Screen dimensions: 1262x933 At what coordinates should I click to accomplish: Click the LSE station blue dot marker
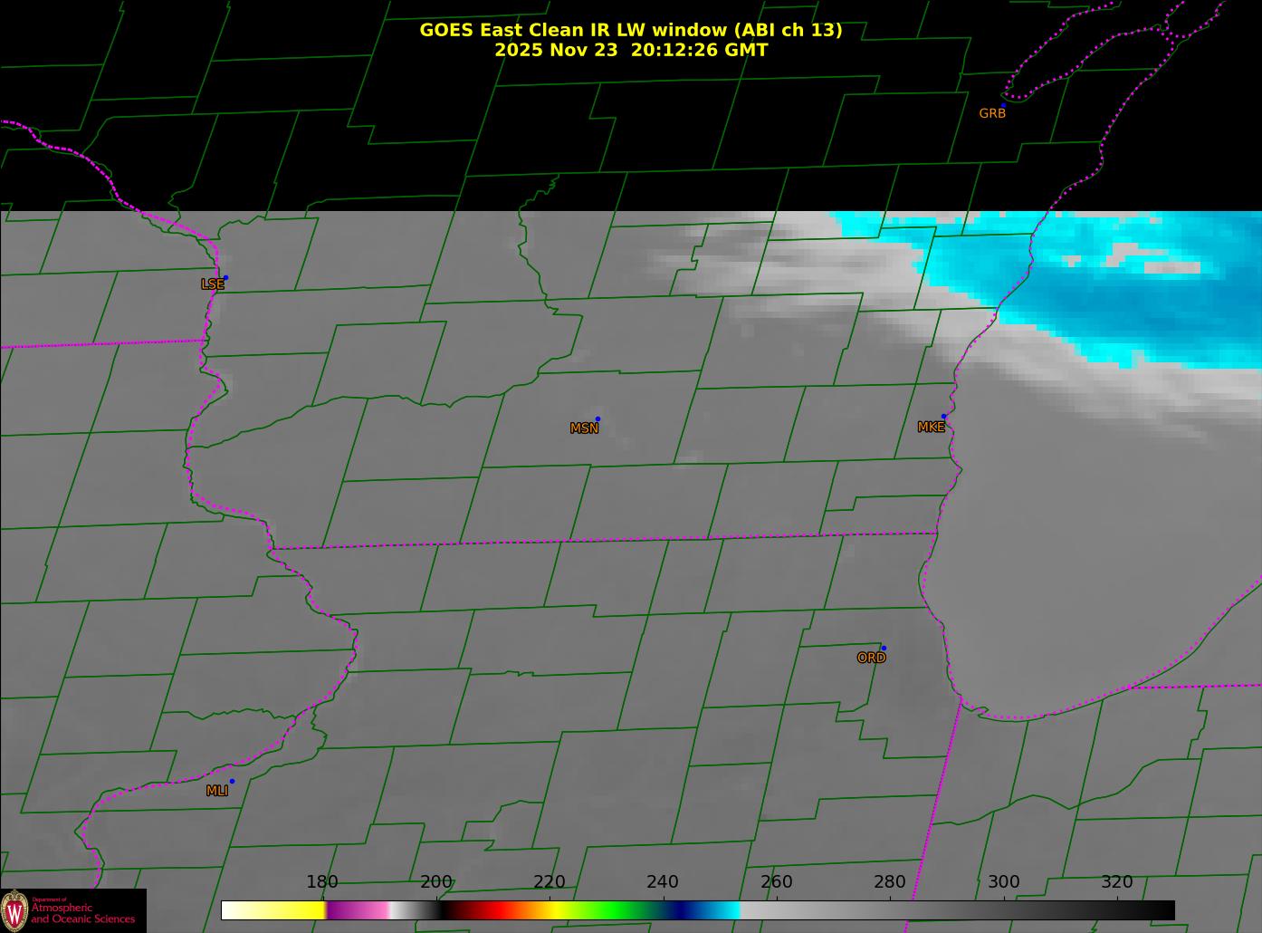[x=225, y=277]
